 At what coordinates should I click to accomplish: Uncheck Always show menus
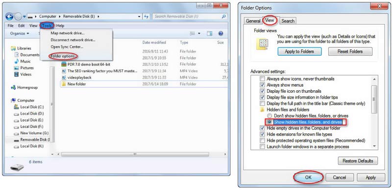[262, 85]
